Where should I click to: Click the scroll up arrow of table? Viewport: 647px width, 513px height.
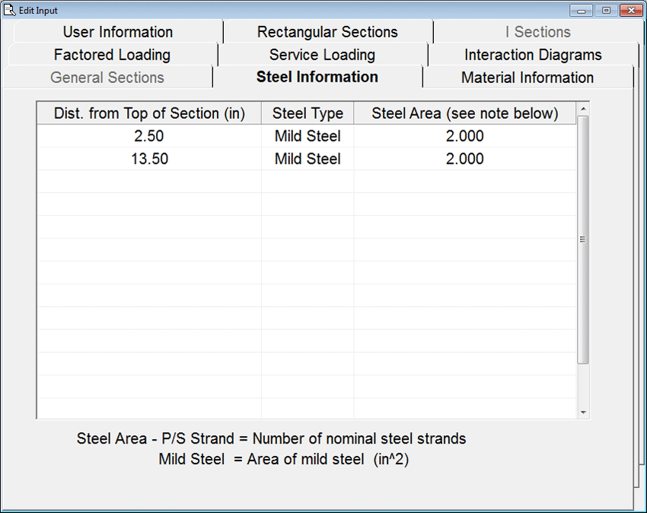coord(584,109)
